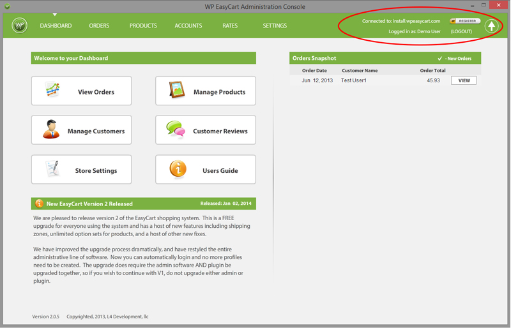This screenshot has height=328, width=511.
Task: Click the Manage Customers person icon
Action: pyautogui.click(x=51, y=130)
